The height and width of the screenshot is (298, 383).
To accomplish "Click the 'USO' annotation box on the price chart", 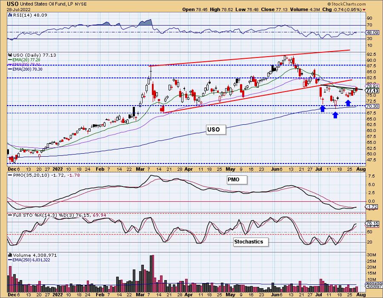I will (x=216, y=129).
